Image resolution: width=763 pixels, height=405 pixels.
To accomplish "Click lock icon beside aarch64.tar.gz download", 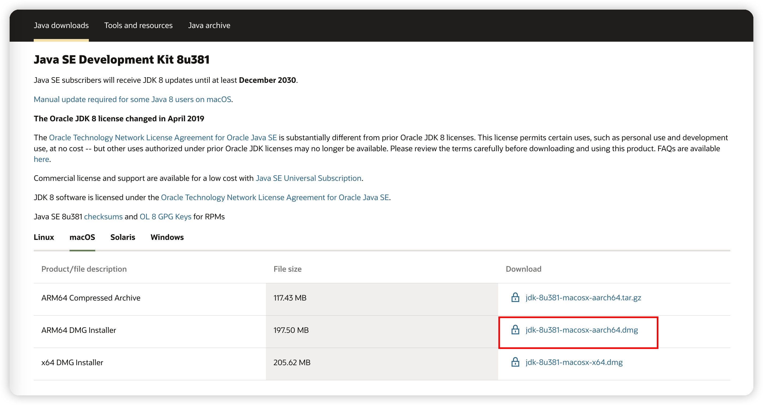I will (515, 297).
